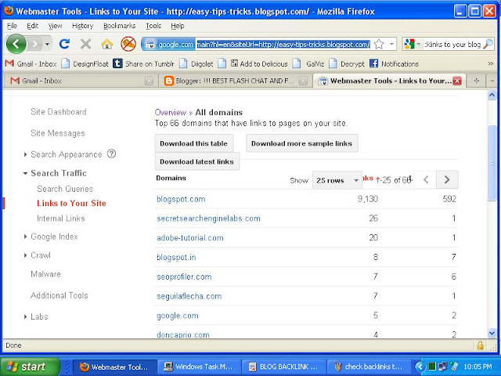Open the 25 rows dropdown
Image resolution: width=501 pixels, height=376 pixels.
337,180
